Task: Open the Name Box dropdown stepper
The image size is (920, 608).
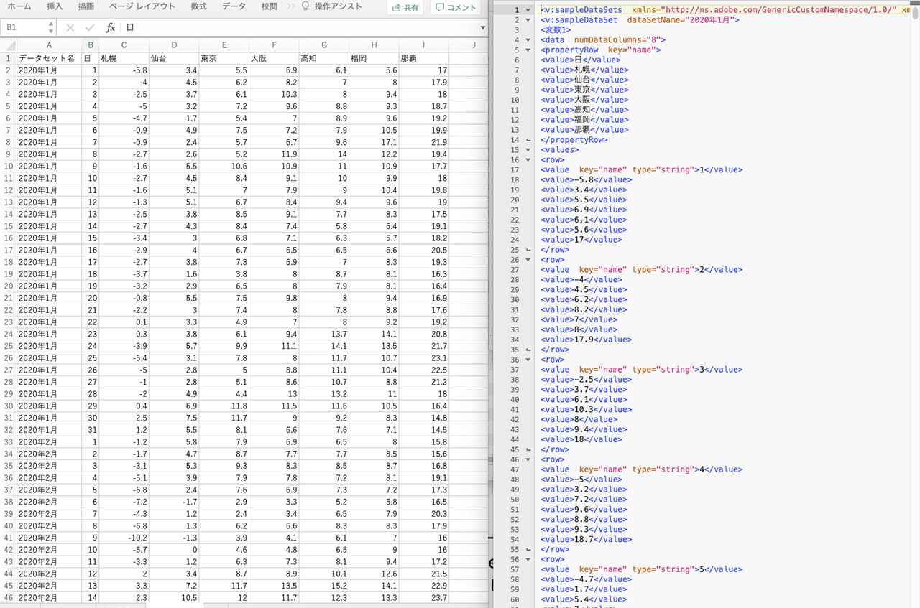Action: click(51, 27)
